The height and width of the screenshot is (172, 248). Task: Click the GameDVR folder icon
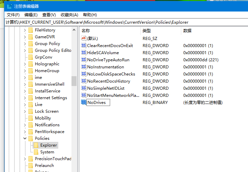pyautogui.click(x=31, y=37)
